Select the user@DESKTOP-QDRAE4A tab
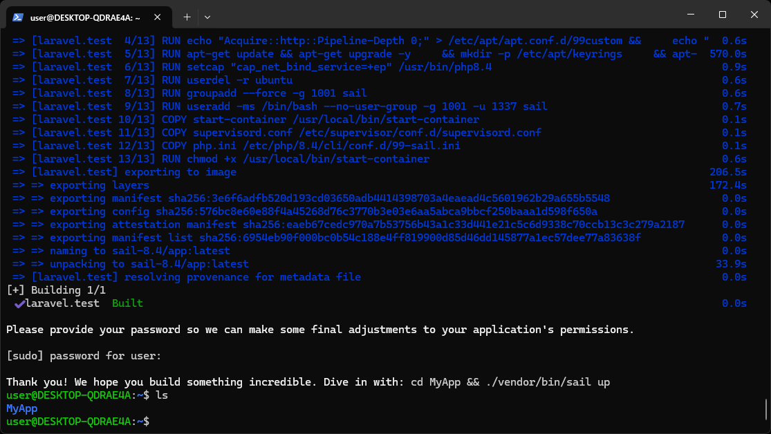771x434 pixels. [x=89, y=17]
